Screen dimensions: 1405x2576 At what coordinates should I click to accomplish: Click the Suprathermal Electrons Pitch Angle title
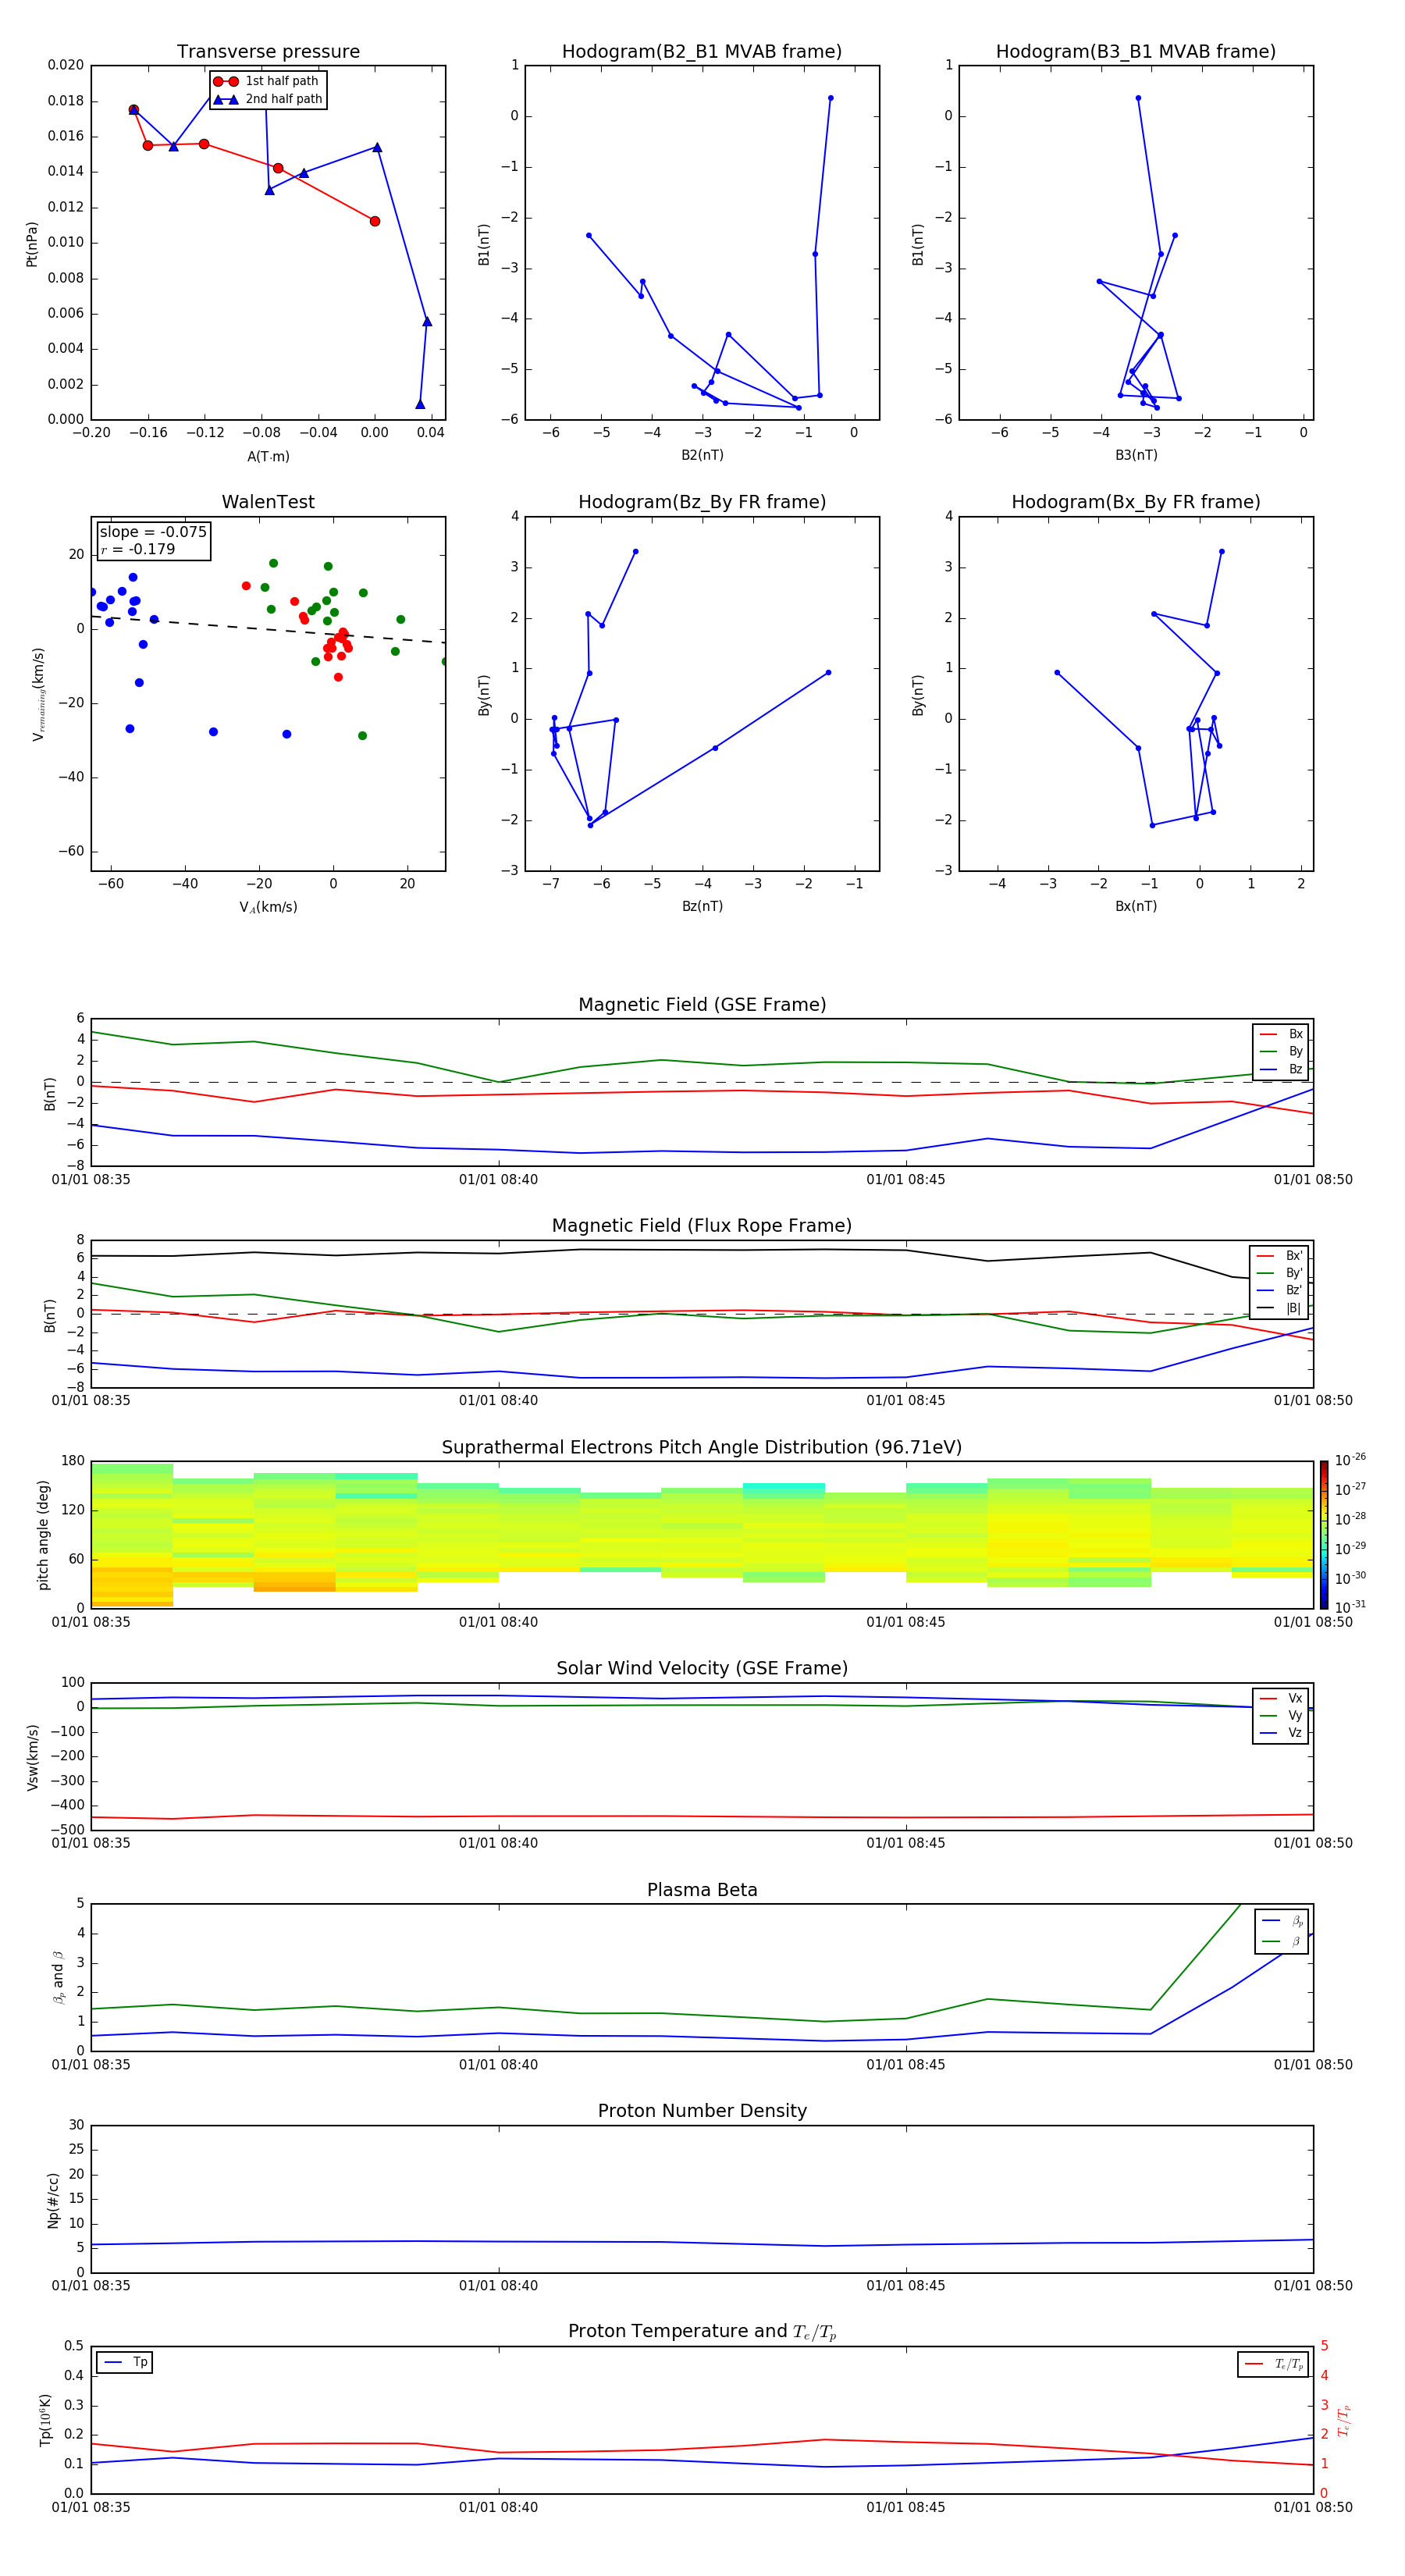[x=702, y=1448]
